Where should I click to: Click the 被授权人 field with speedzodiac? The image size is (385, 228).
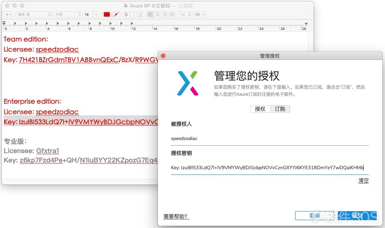pos(270,139)
